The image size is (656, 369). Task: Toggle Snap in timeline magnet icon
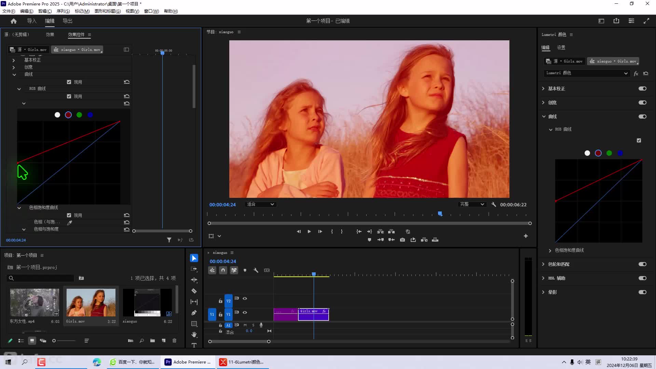tap(223, 270)
